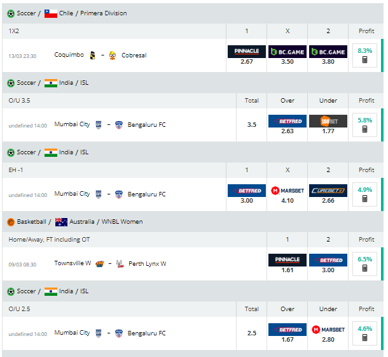
Task: Open calculator for the O/U 2.5 surebet
Action: 366,338
